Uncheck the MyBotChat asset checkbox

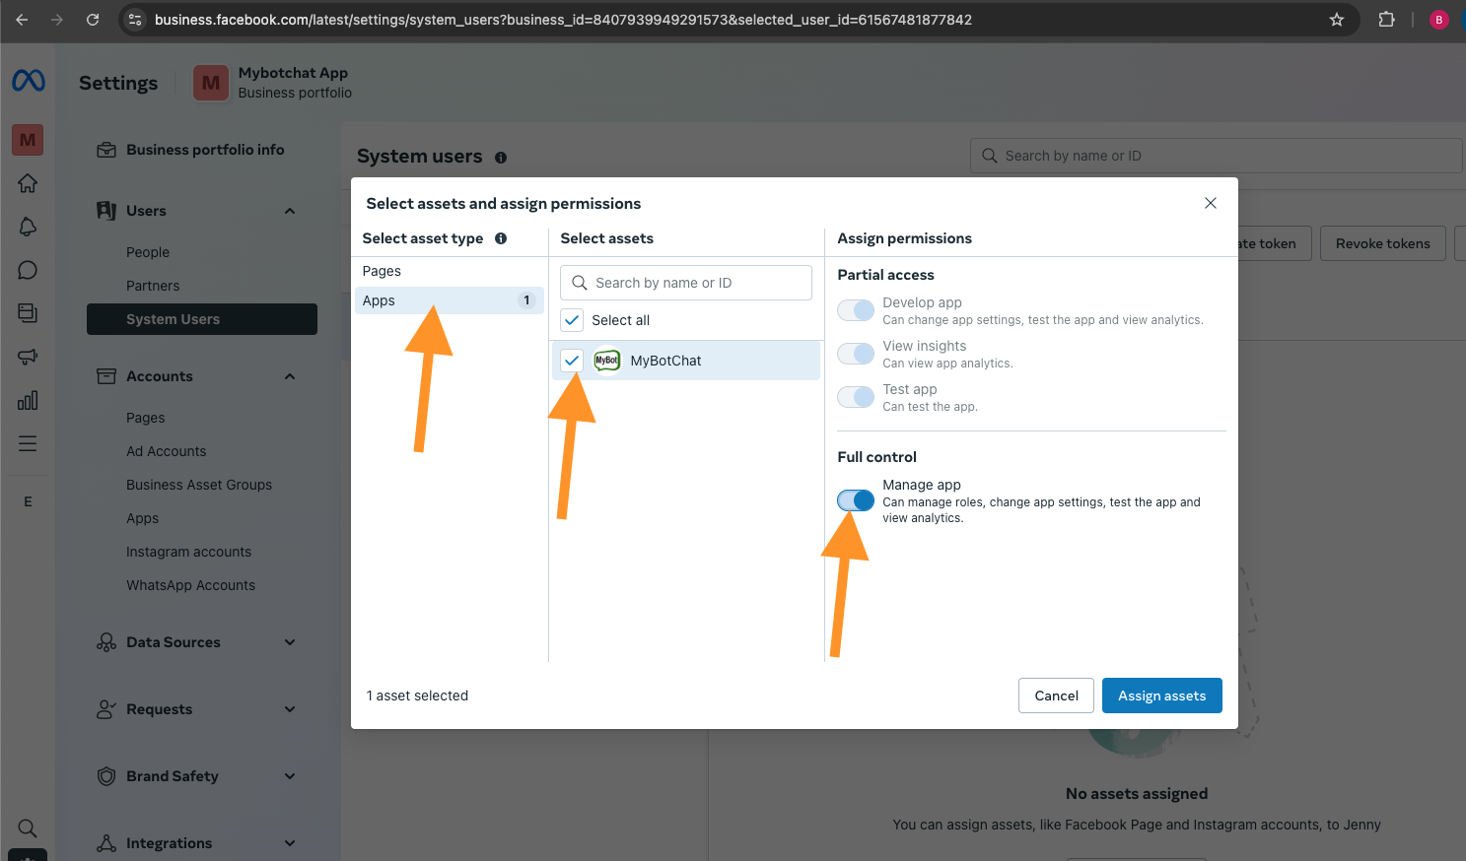572,361
